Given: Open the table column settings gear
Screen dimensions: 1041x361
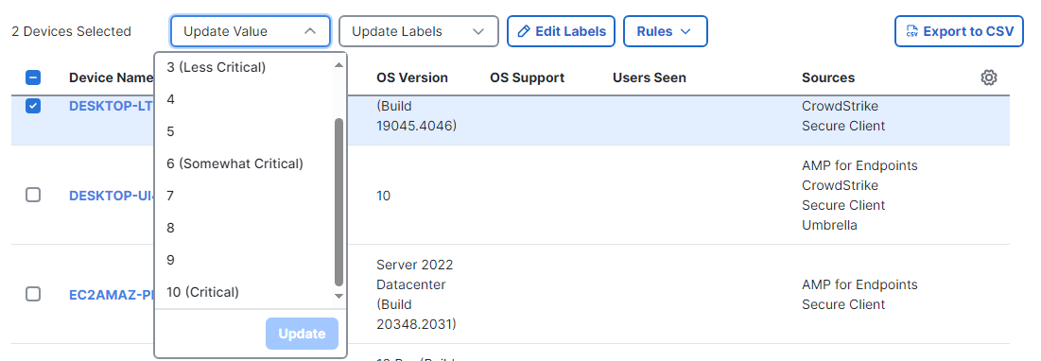Looking at the screenshot, I should 989,77.
